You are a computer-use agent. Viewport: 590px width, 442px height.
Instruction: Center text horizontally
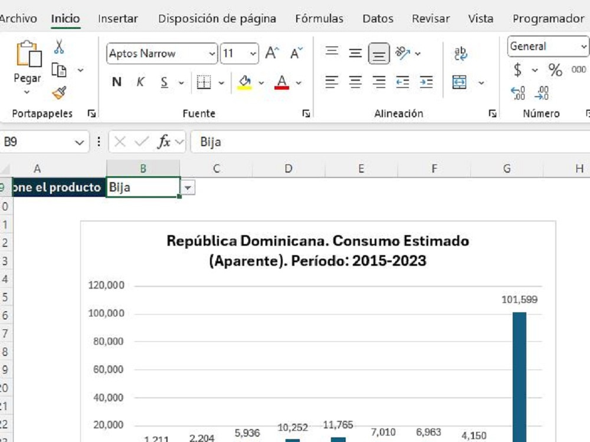pyautogui.click(x=355, y=82)
